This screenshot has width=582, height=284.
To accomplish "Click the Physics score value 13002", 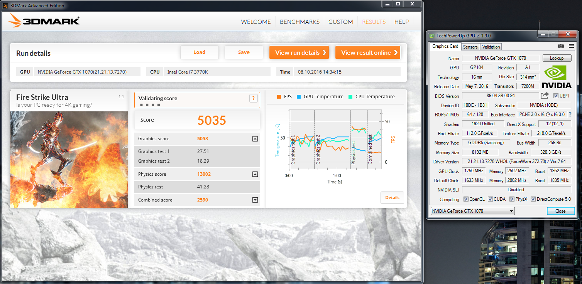I will 204,174.
